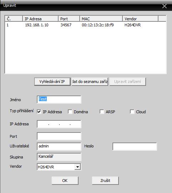Click the Uživatelské field with admin
The image size is (172, 193).
coord(59,146)
